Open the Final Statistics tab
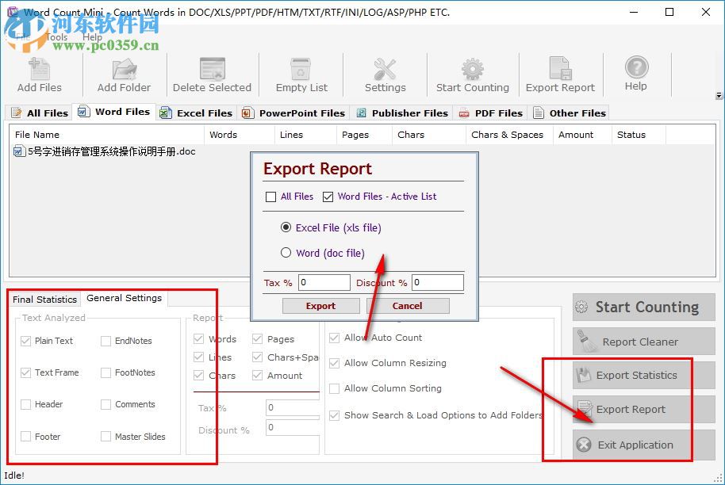The height and width of the screenshot is (485, 725). (x=44, y=300)
